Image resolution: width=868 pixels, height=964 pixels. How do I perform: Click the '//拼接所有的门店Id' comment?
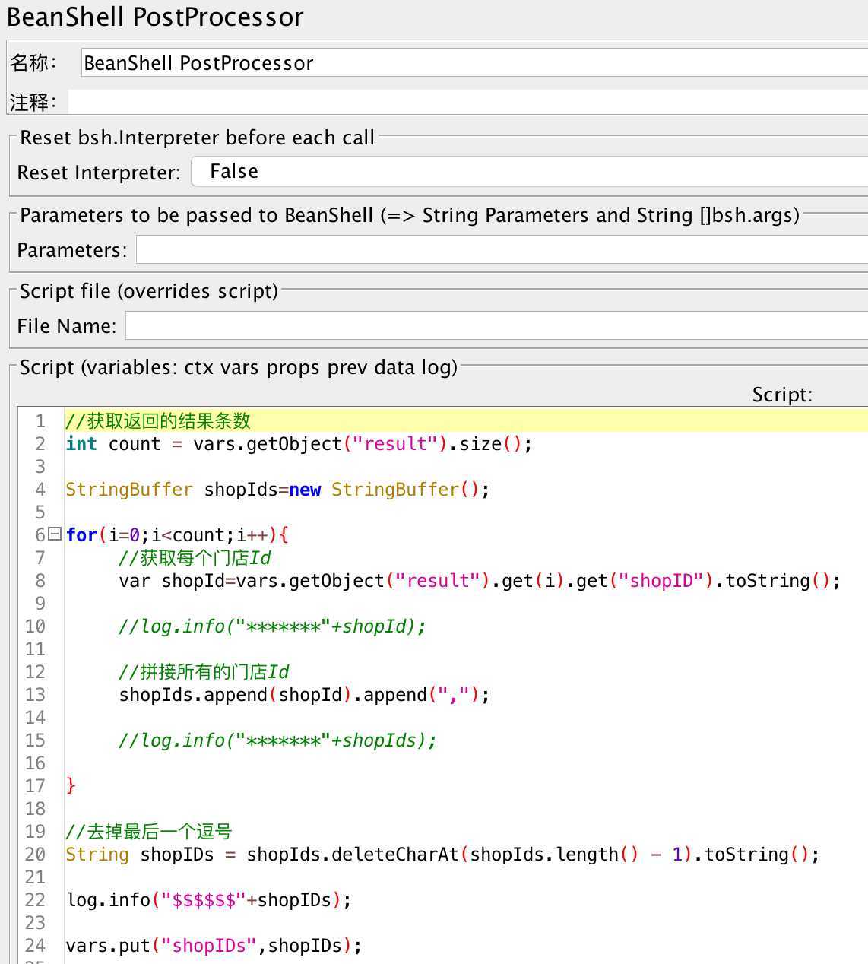[x=204, y=672]
